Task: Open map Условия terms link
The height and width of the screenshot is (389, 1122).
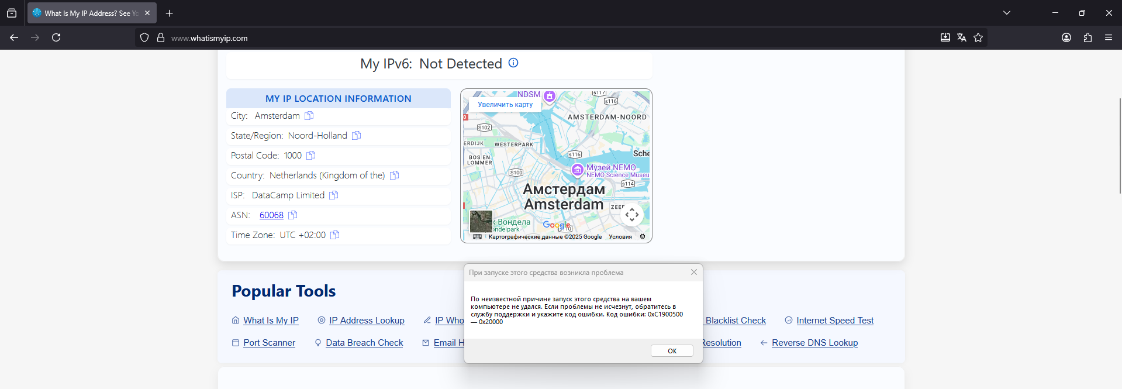Action: 620,237
